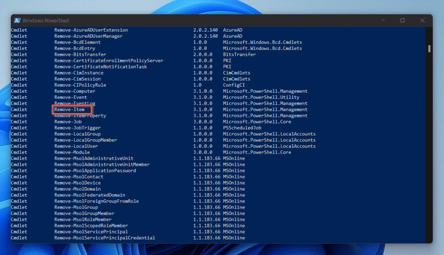Click Remove-MsolFederatedDomain text
444x255 pixels.
[90, 195]
